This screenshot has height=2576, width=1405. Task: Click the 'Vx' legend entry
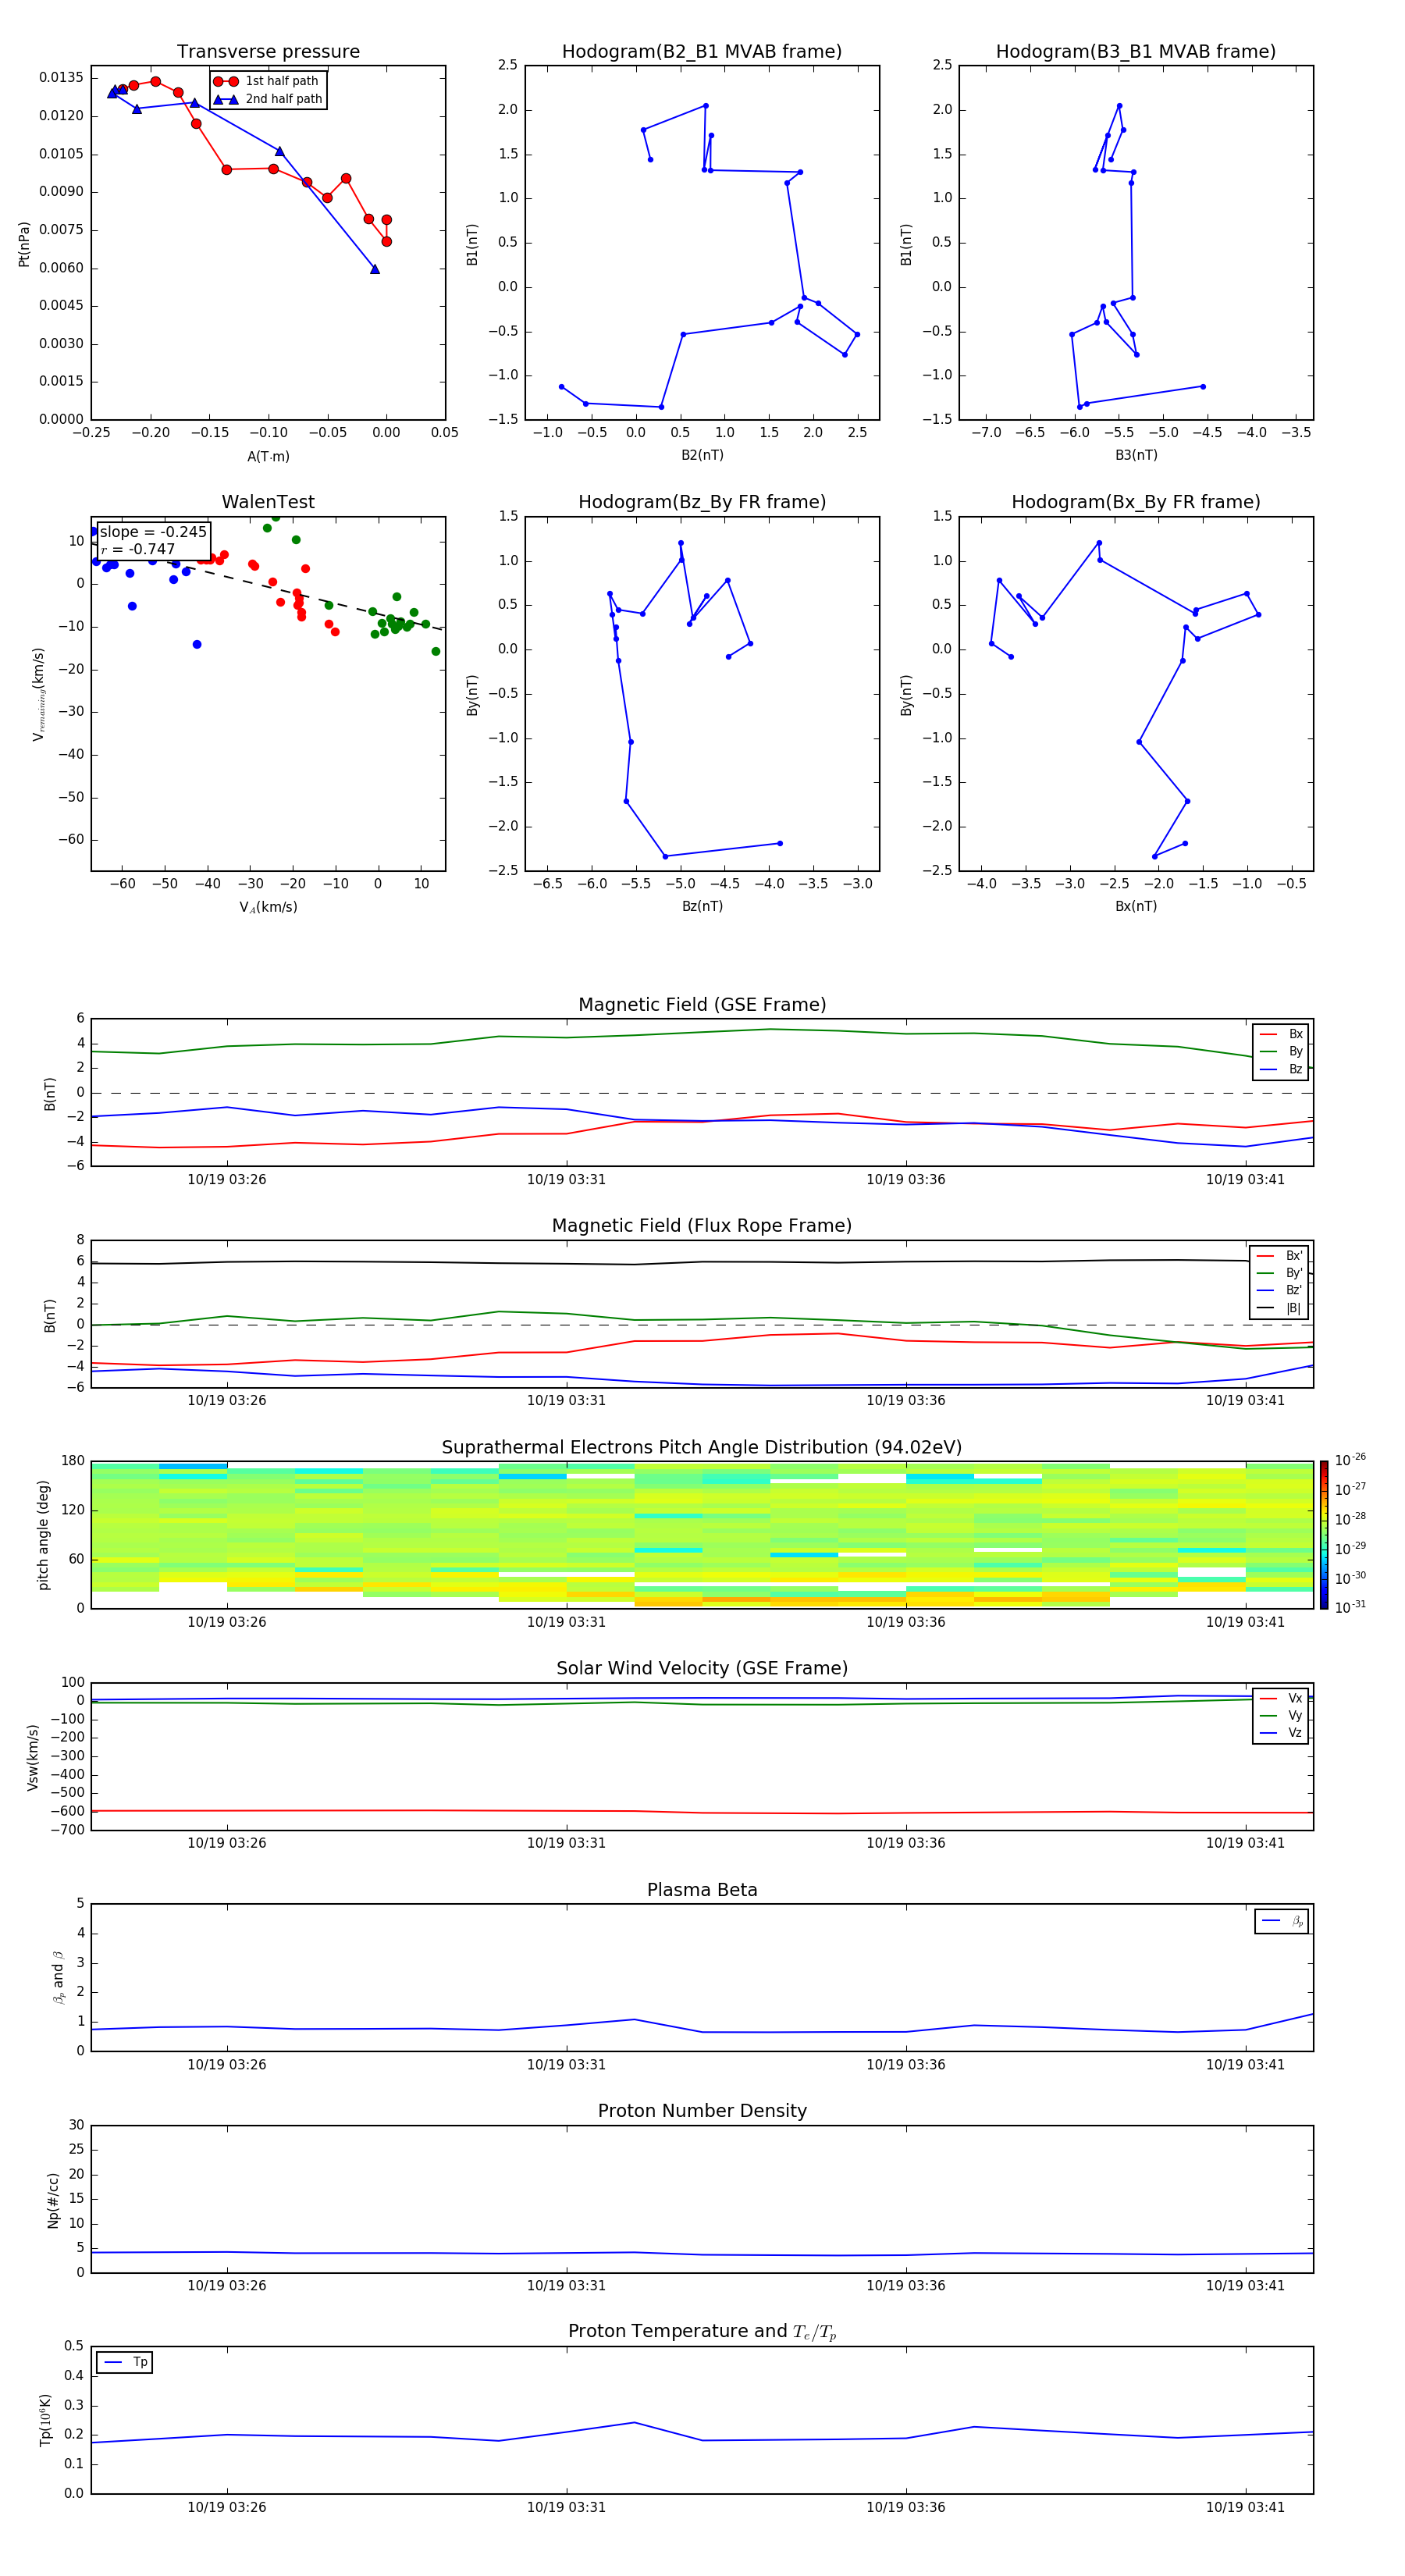click(1282, 1698)
